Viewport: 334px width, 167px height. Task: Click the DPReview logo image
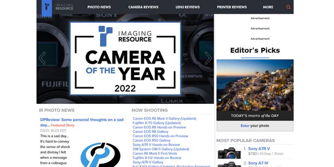(100, 154)
